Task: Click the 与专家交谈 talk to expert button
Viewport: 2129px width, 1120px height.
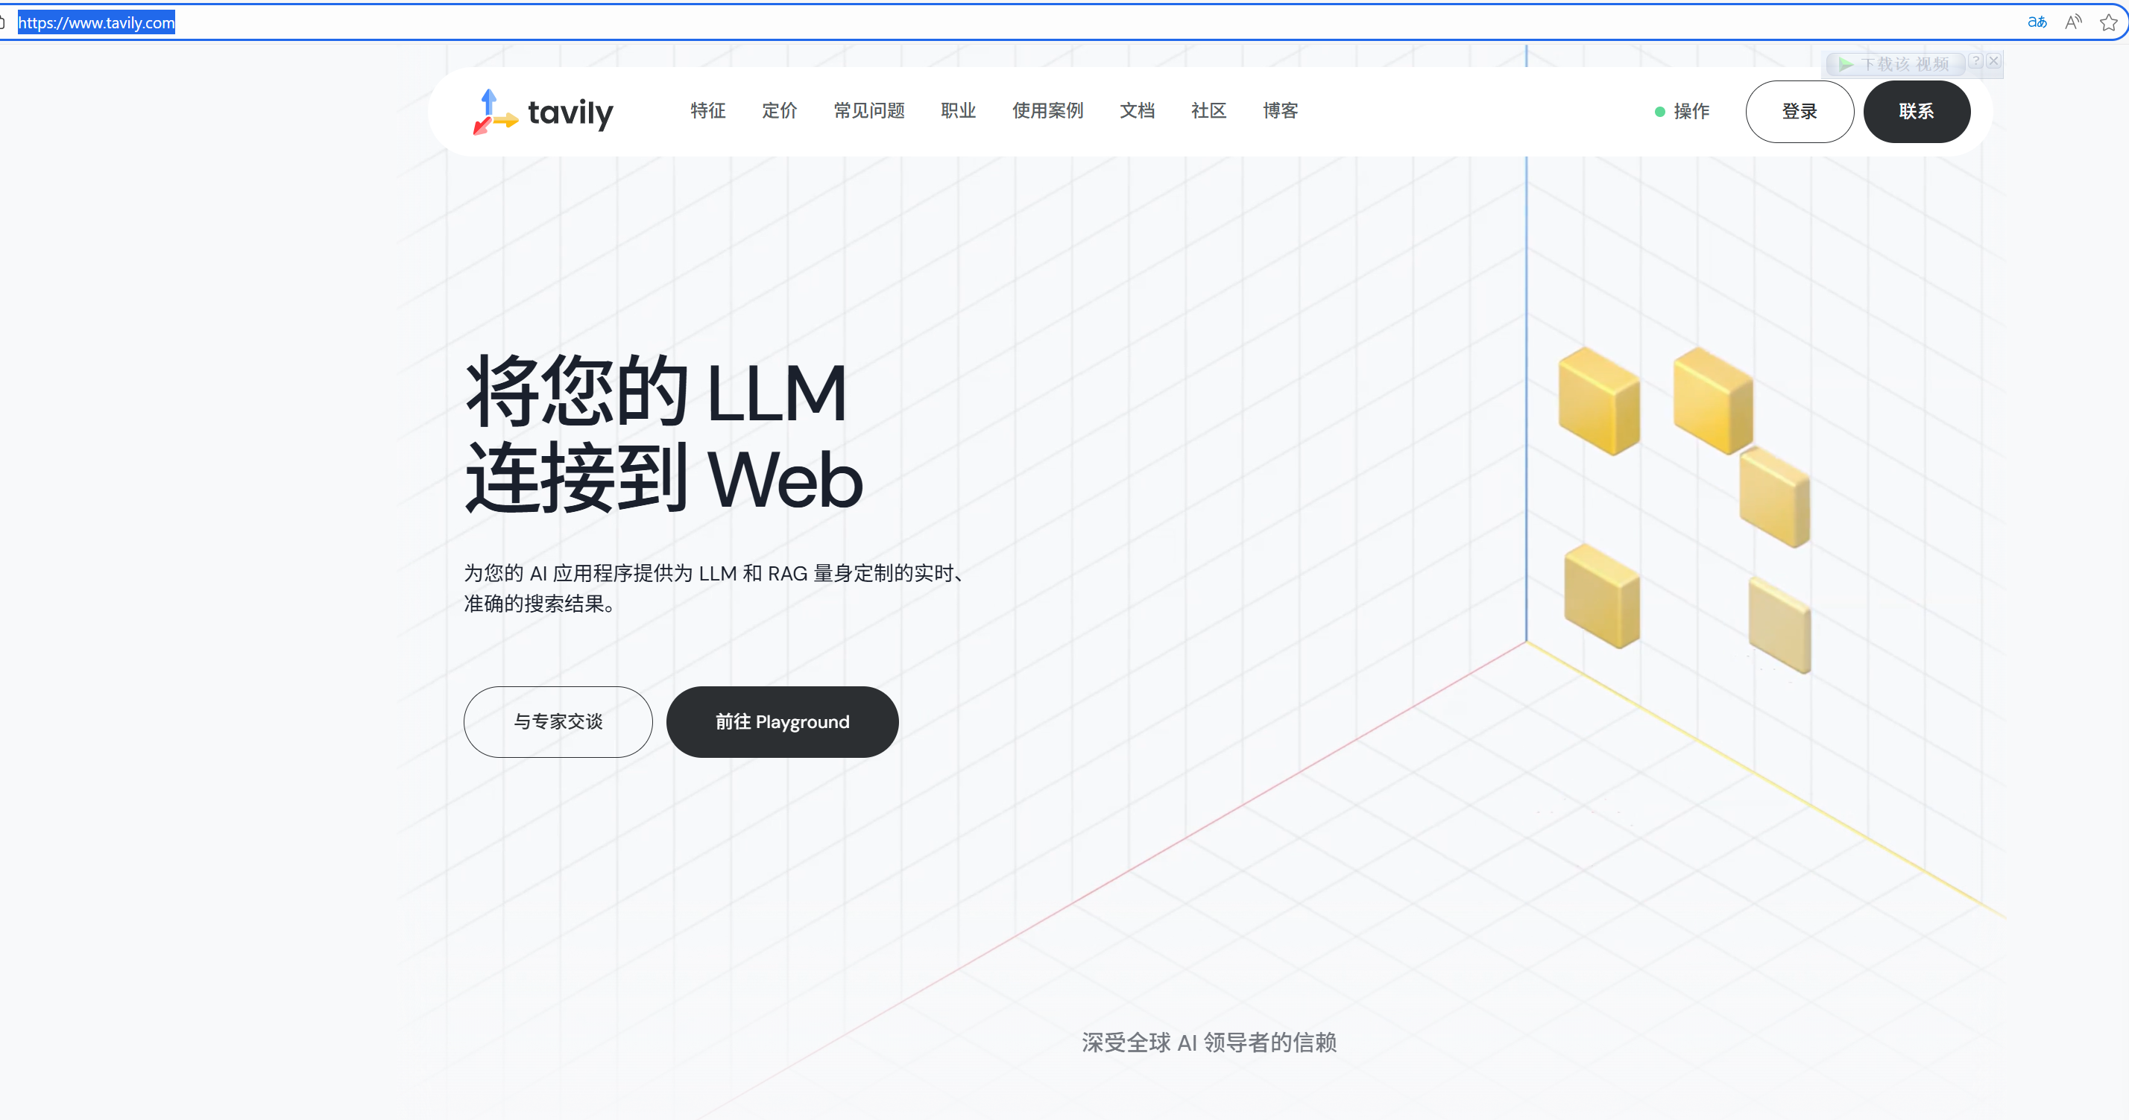Action: pyautogui.click(x=558, y=721)
